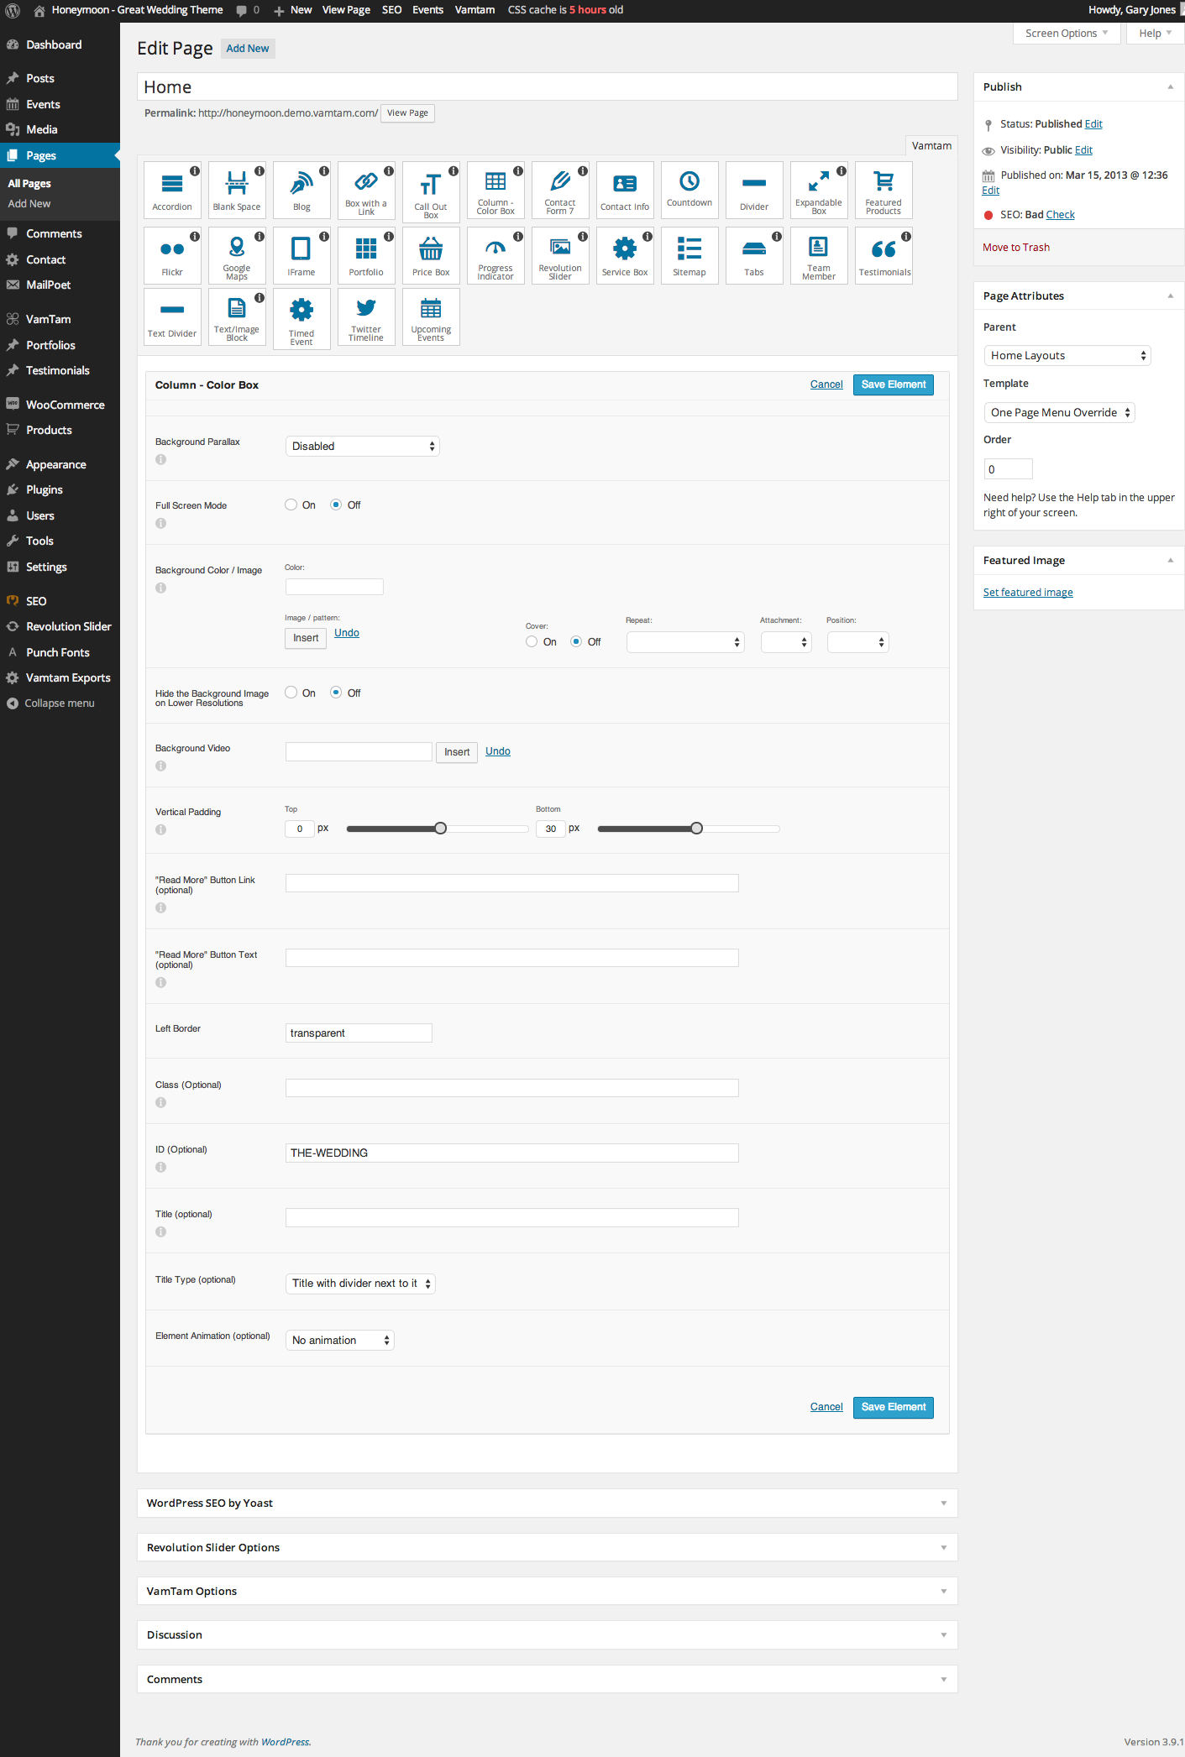The width and height of the screenshot is (1185, 1757).
Task: Adjust the Bottom vertical padding slider
Action: [x=696, y=829]
